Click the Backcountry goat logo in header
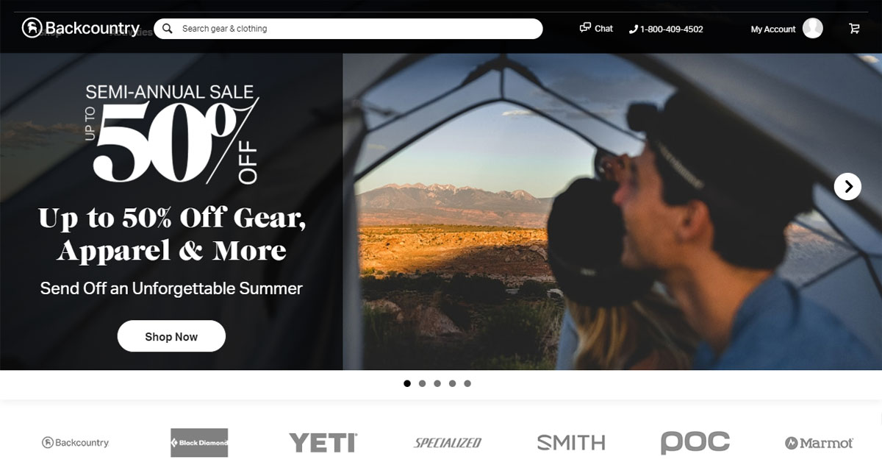Screen dimensions: 882x462 [32, 28]
